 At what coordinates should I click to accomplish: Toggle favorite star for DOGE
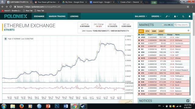pos(139,94)
